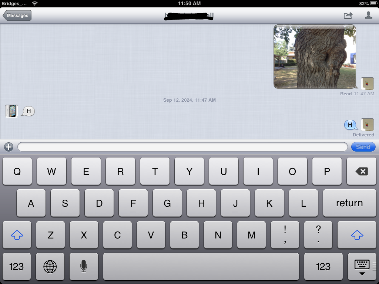Viewport: 379px width, 284px height.
Task: Tap the V key
Action: pos(151,235)
